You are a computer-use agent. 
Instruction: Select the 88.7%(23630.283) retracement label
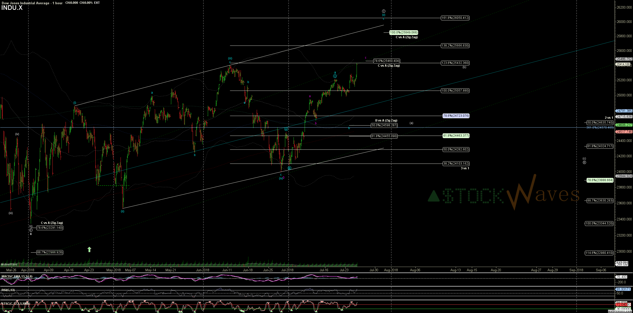(x=600, y=201)
